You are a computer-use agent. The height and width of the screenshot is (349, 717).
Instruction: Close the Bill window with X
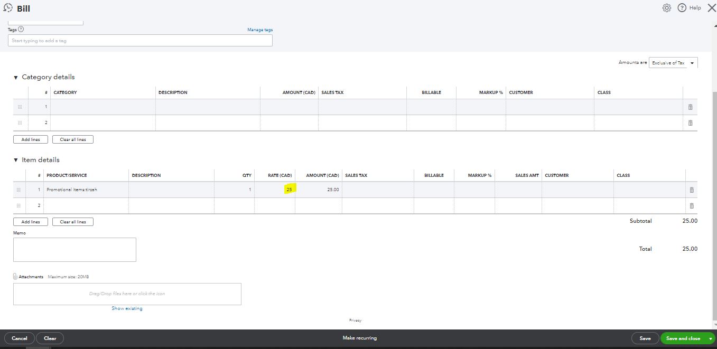711,8
